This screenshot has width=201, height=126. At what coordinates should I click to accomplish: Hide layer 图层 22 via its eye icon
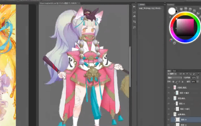(x=169, y=104)
